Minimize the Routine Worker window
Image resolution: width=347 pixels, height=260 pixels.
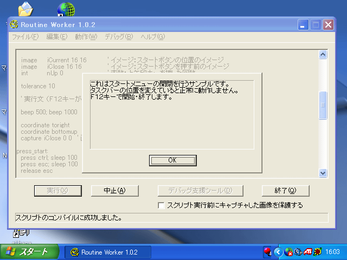point(303,24)
